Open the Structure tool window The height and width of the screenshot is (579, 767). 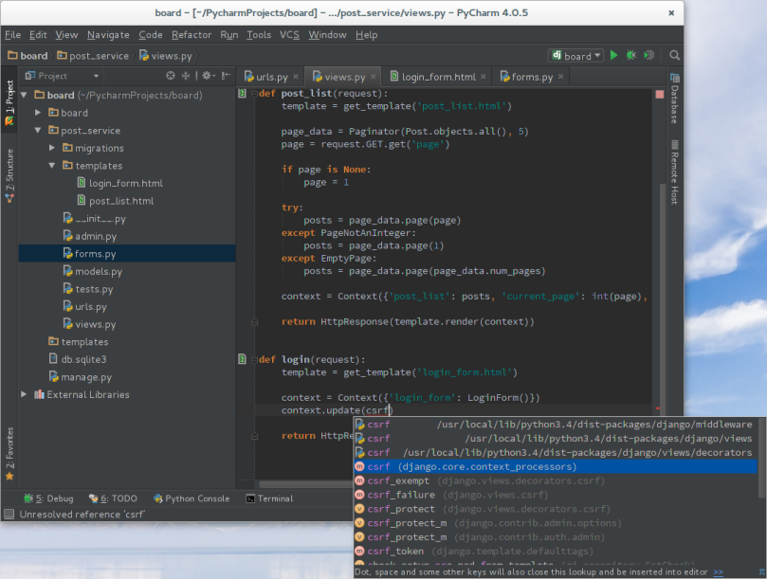(x=9, y=175)
